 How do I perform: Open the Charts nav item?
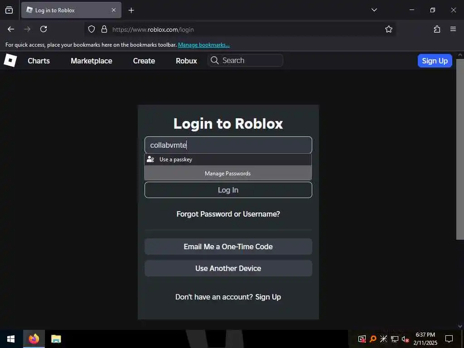click(x=39, y=61)
